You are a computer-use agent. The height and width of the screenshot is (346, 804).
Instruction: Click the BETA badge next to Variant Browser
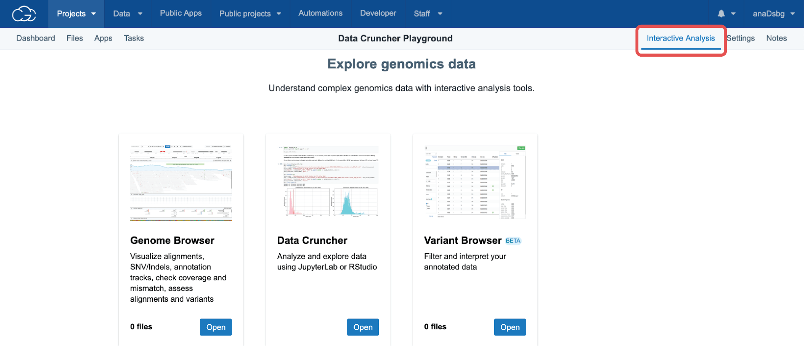pos(512,241)
